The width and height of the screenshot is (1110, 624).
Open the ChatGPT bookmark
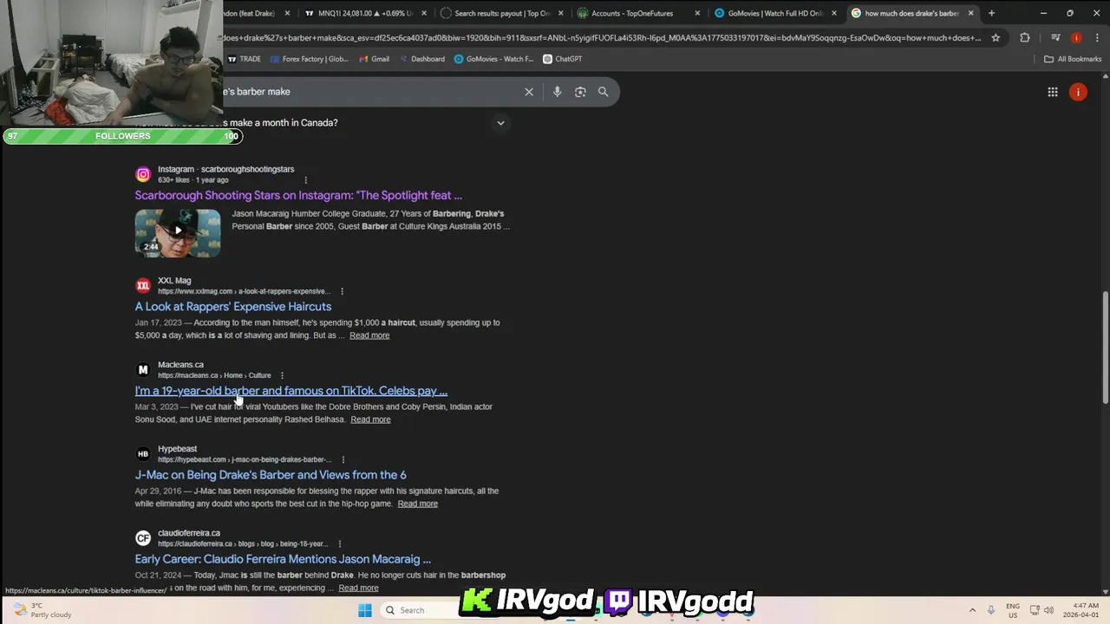[x=562, y=59]
